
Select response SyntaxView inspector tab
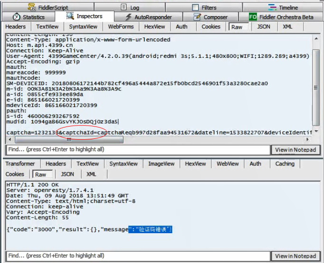tap(124, 164)
